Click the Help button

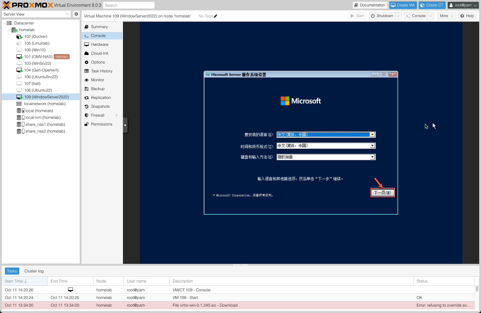pyautogui.click(x=467, y=16)
